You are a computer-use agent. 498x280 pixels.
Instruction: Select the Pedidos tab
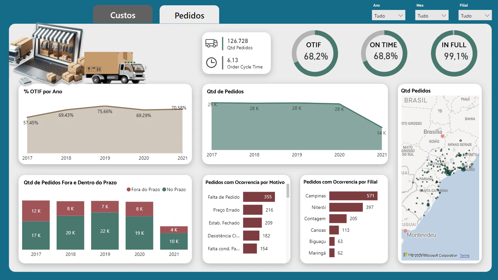pos(189,15)
